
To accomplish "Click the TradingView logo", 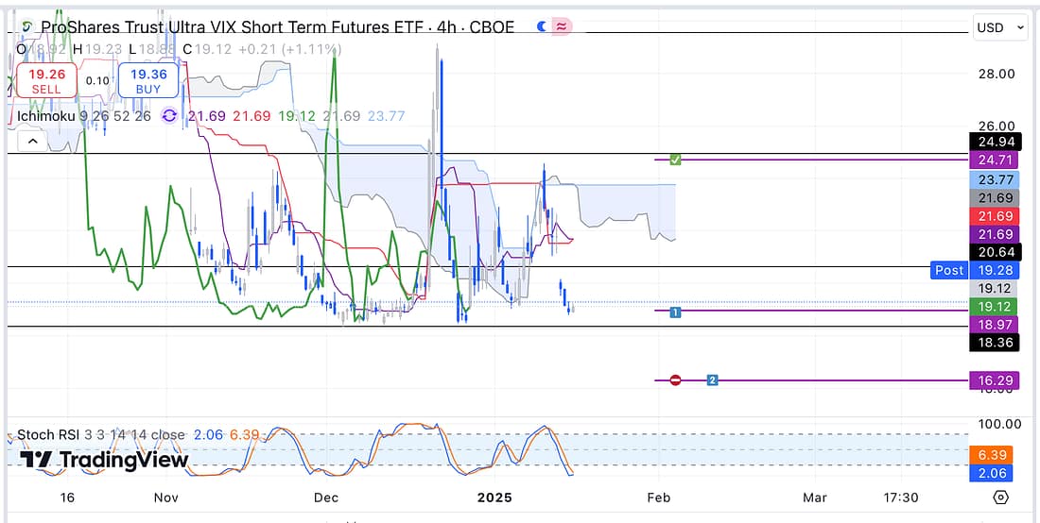I will (104, 460).
